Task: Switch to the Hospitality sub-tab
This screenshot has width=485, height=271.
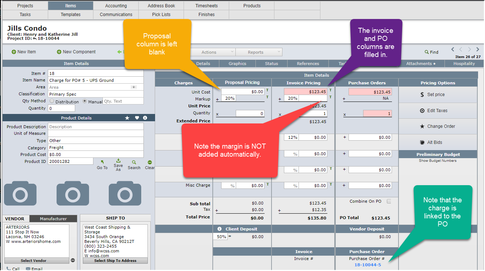Action: pyautogui.click(x=464, y=64)
